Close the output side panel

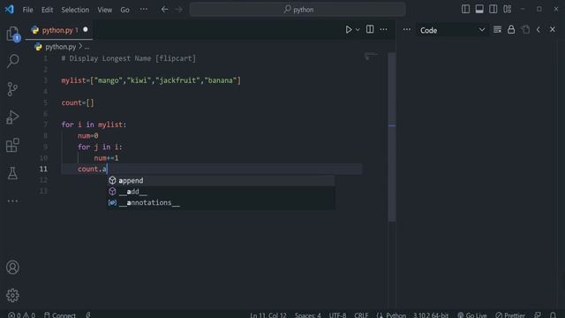tap(553, 29)
